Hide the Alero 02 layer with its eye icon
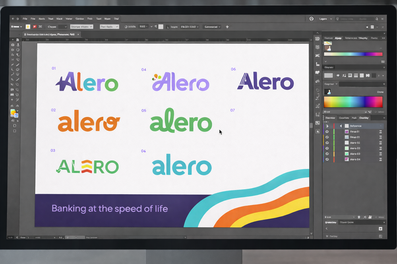Screen dimensions: 397x264 click(x=327, y=143)
